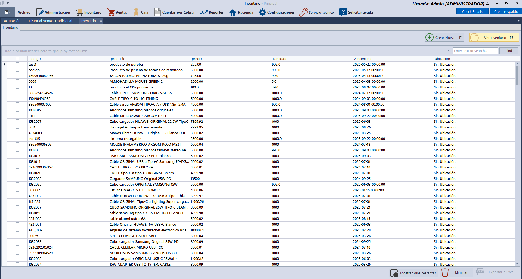Click the Inventario cart icon in menu bar

coord(79,12)
